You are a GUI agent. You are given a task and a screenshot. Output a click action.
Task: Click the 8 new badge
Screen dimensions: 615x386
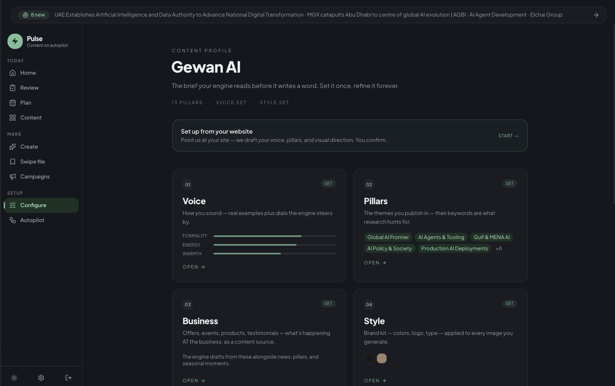coord(34,15)
